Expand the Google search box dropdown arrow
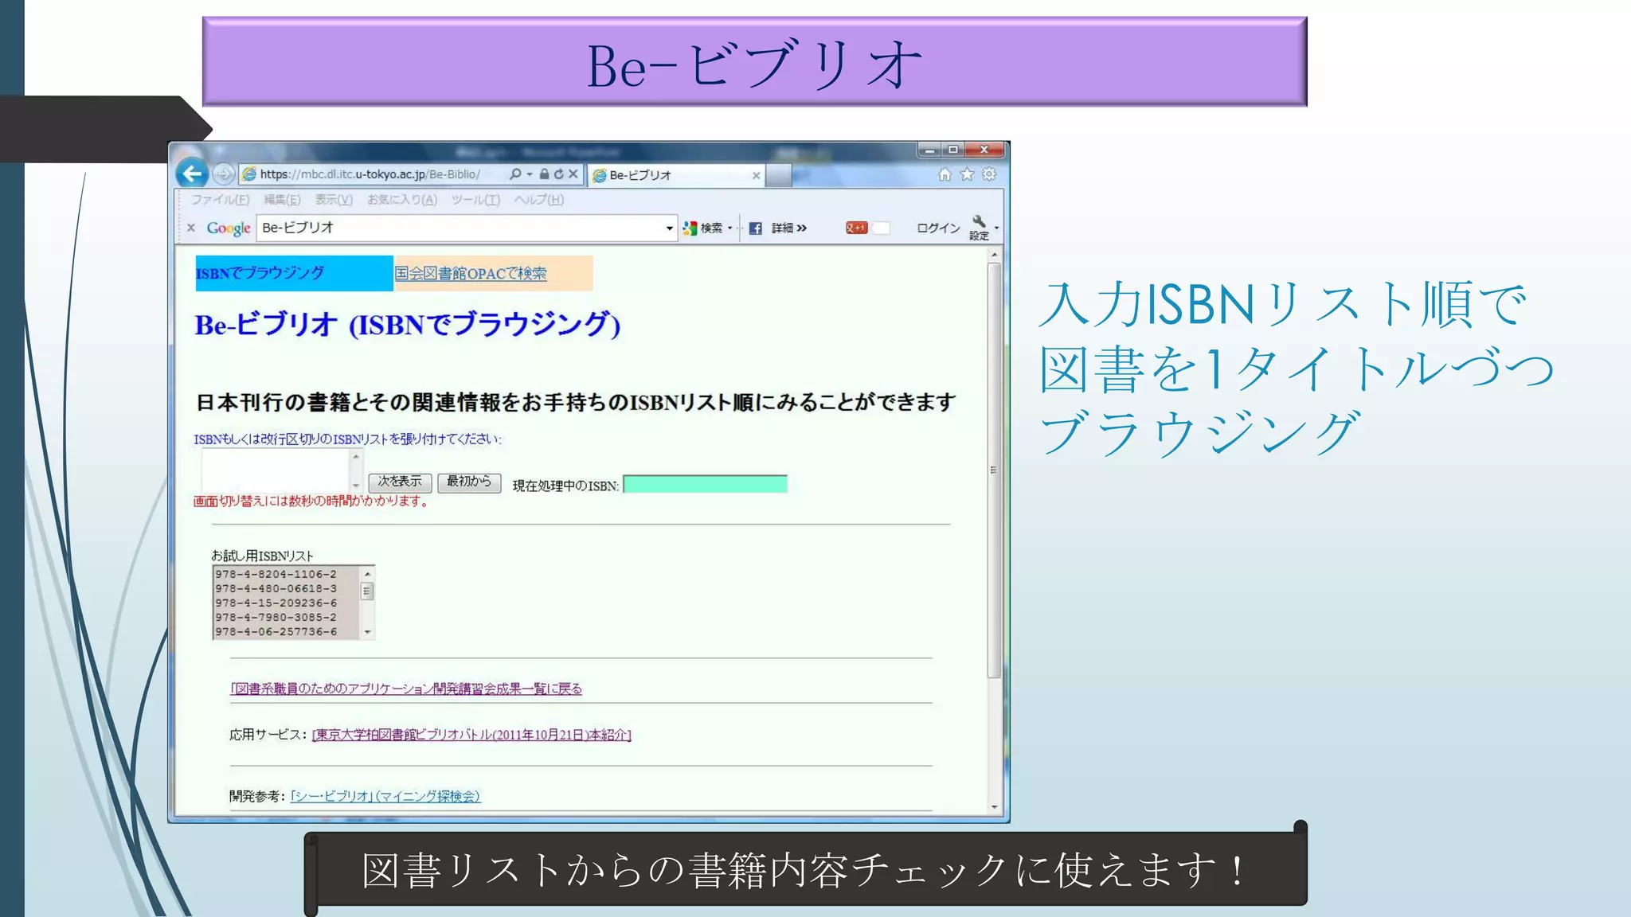 669,228
